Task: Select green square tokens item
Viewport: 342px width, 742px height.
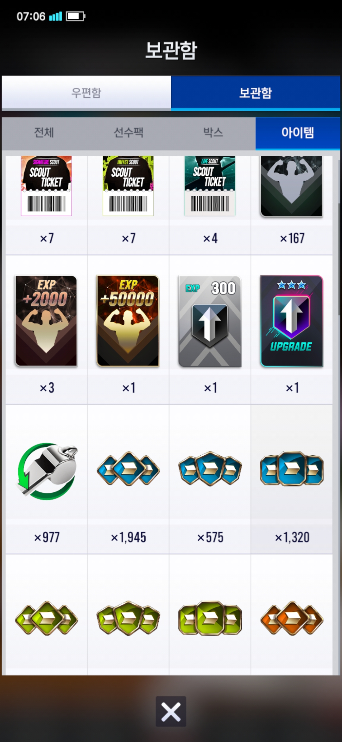Action: [x=210, y=618]
